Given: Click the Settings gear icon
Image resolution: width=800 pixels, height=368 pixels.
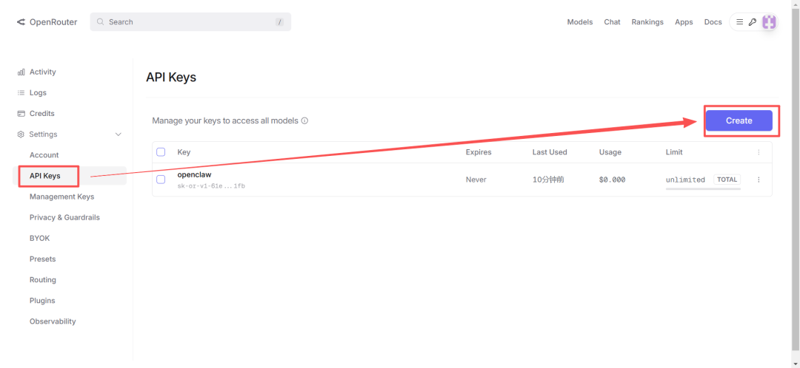Looking at the screenshot, I should 21,134.
